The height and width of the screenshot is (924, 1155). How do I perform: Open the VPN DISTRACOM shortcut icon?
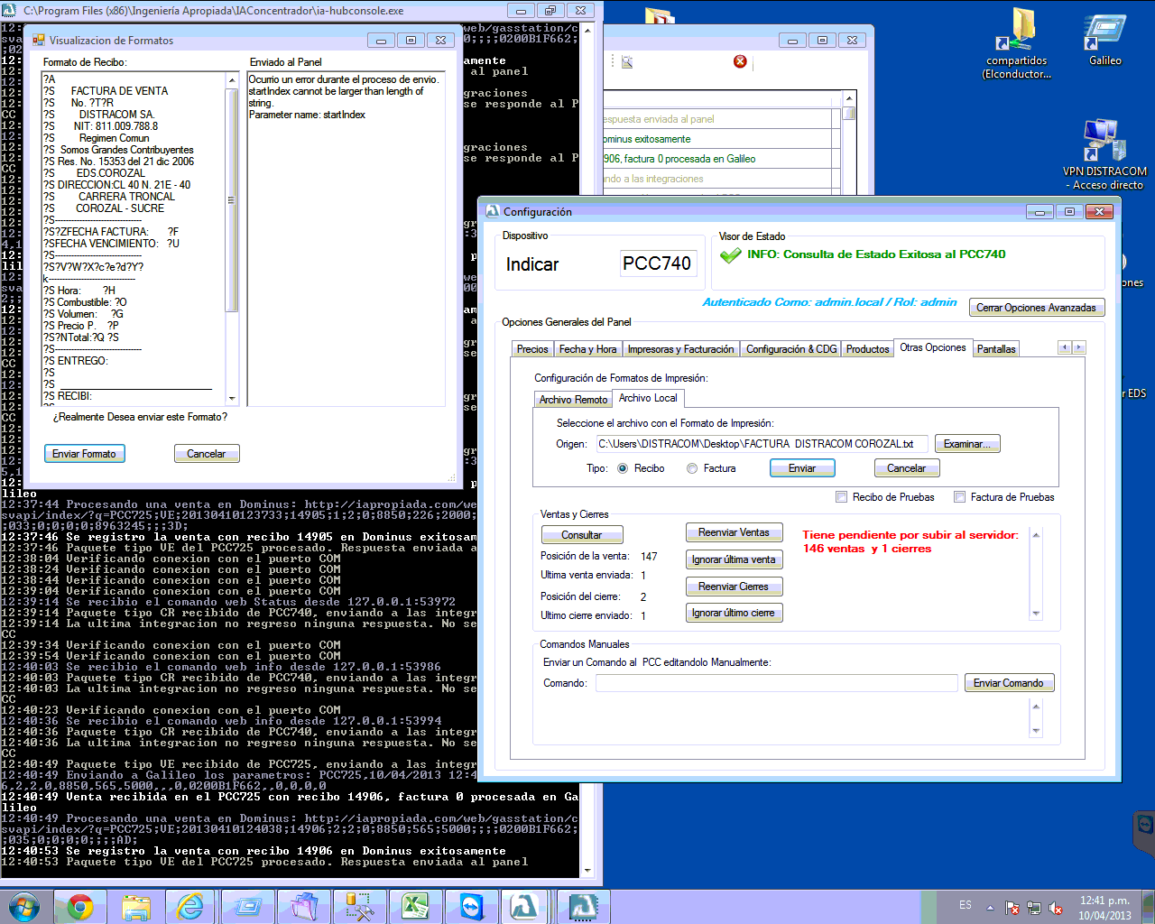pyautogui.click(x=1104, y=143)
